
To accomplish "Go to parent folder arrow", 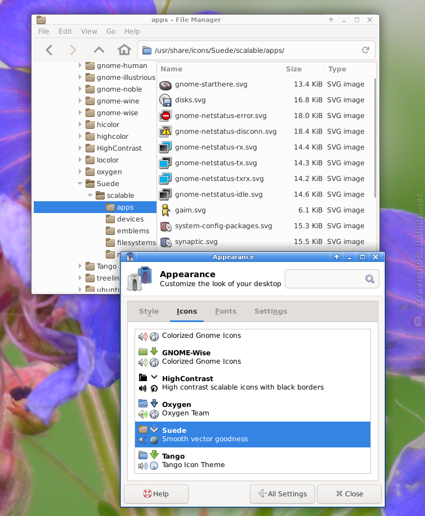I will pos(99,50).
